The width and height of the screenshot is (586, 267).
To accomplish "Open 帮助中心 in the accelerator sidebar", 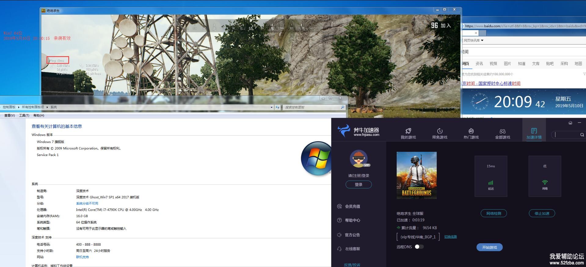I will [x=348, y=220].
